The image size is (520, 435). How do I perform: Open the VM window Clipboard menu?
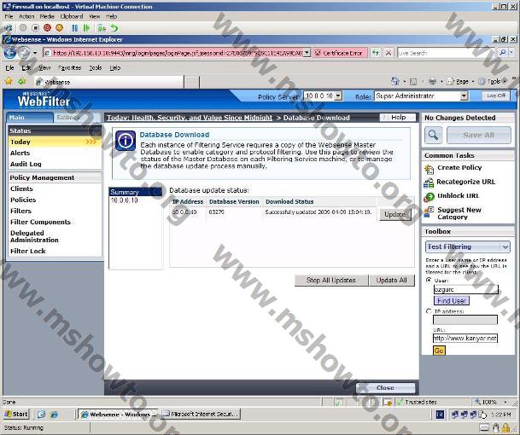[x=72, y=16]
